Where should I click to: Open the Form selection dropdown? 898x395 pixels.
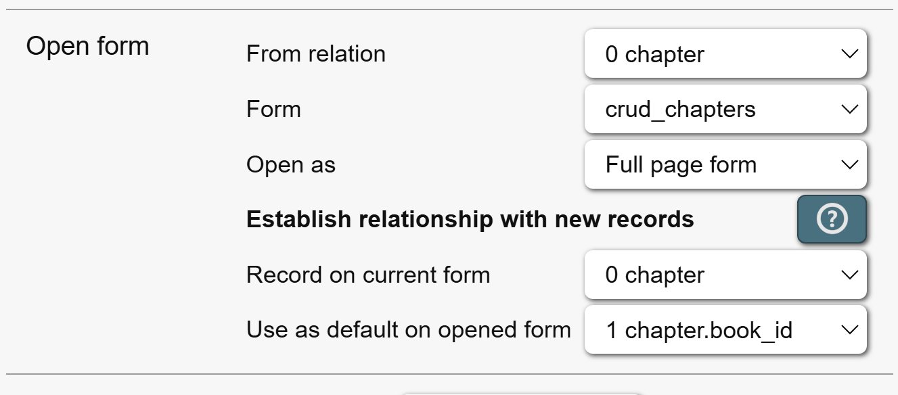pos(724,110)
